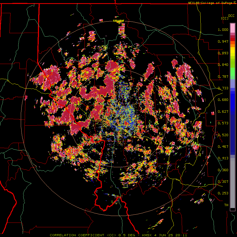237x237 pixels.
Task: Select the 0.573 scale value
Action: (223, 123)
